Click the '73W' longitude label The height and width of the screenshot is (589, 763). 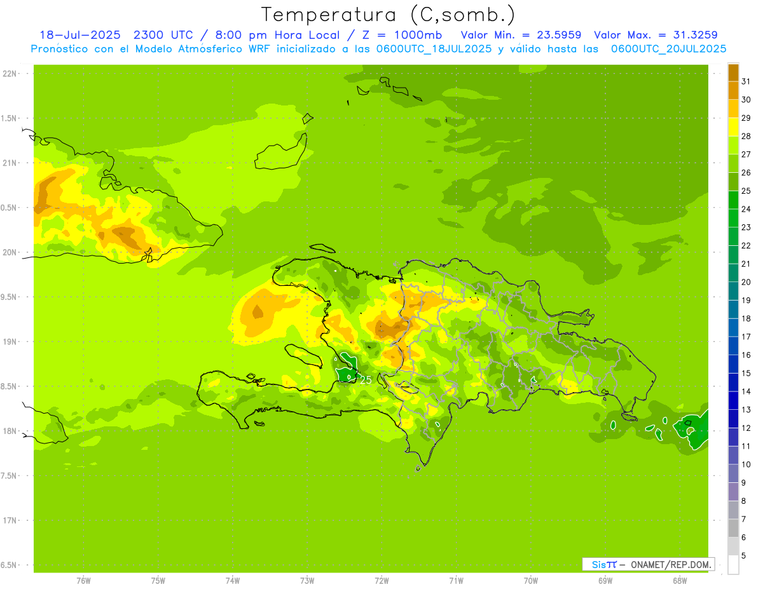pyautogui.click(x=307, y=580)
